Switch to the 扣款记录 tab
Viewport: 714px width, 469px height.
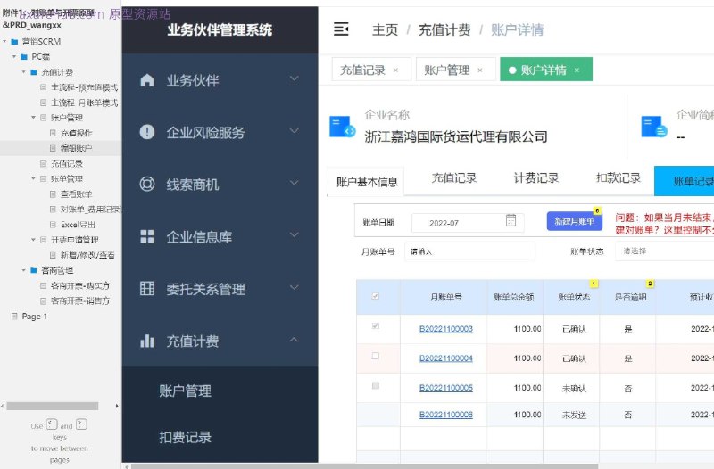click(x=619, y=177)
